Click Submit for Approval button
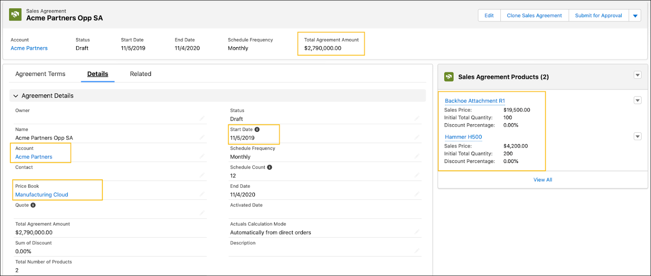 (x=599, y=15)
